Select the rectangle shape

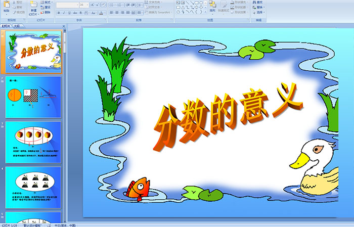tap(197, 3)
